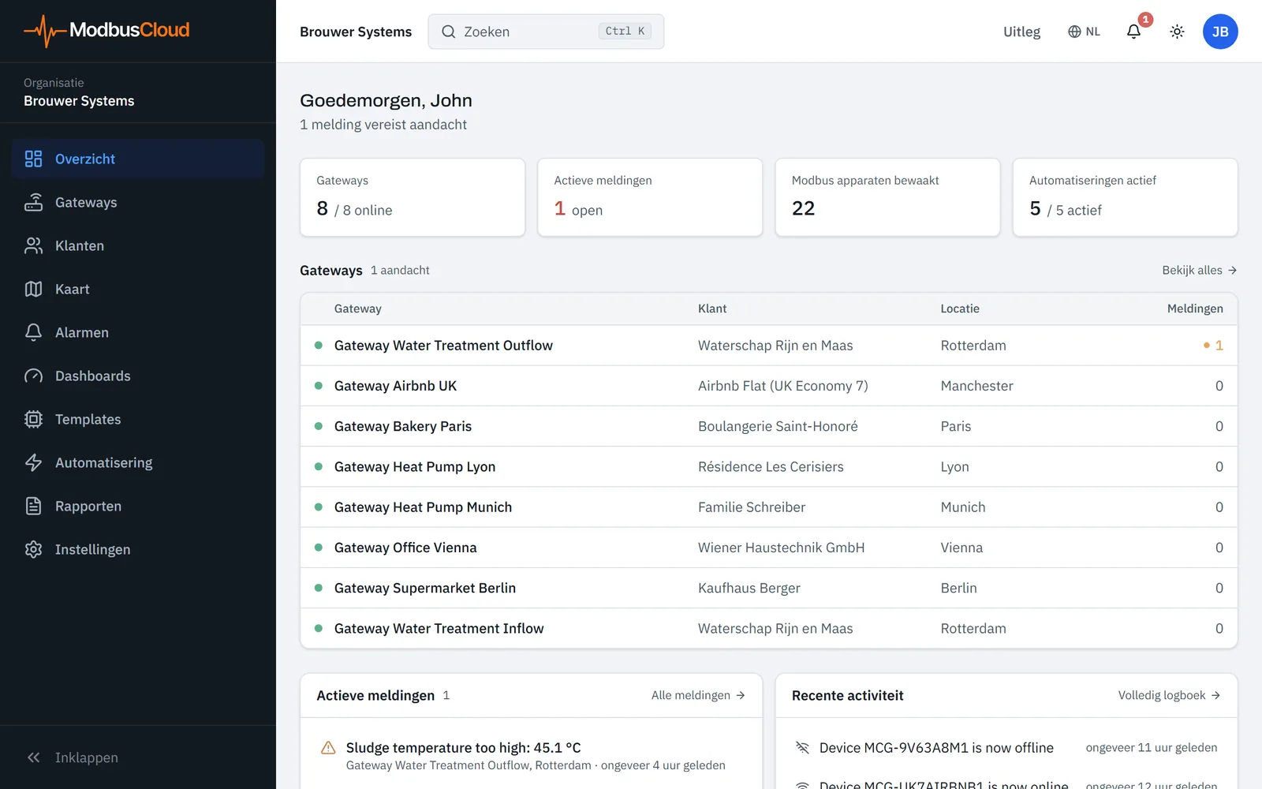Open the Overzicht sidebar icon
This screenshot has height=789, width=1262.
[x=33, y=159]
